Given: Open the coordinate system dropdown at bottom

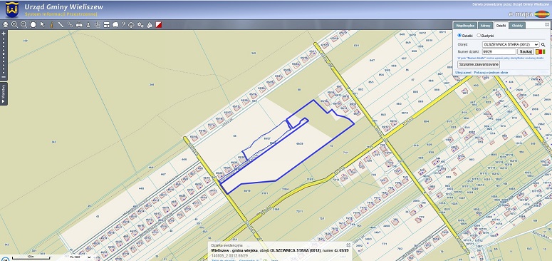Looking at the screenshot, I should click(81, 257).
